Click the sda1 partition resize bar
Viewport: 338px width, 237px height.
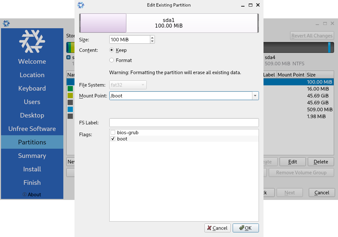[169, 23]
